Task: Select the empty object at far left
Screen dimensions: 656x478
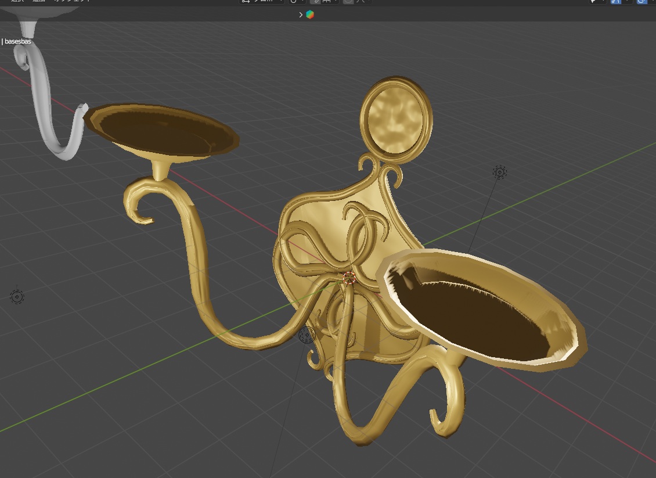Action: click(17, 297)
